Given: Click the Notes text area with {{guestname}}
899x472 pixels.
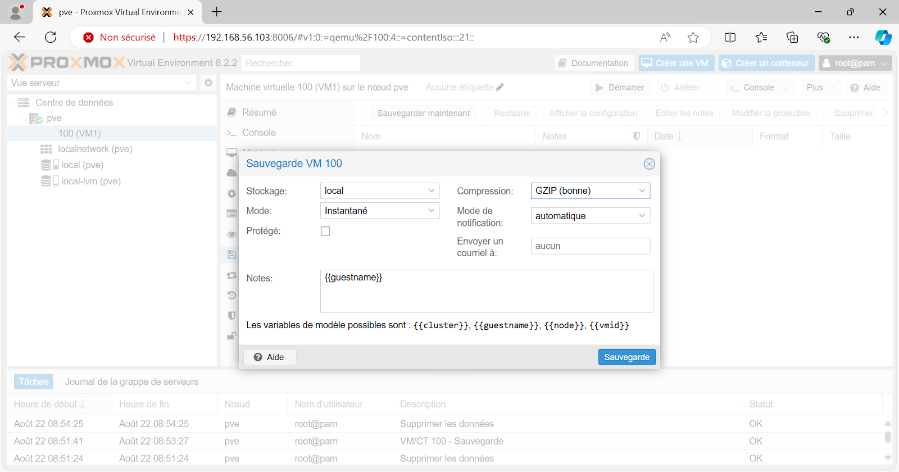Looking at the screenshot, I should tap(487, 291).
